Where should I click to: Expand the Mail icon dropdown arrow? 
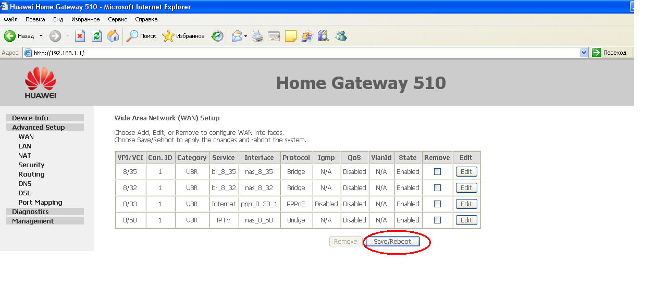[x=245, y=36]
